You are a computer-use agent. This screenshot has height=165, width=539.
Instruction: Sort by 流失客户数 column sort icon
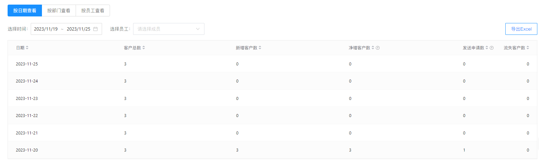tap(528, 48)
